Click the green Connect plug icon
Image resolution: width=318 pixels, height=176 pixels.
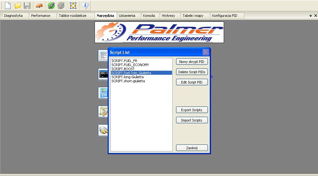[x=51, y=6]
